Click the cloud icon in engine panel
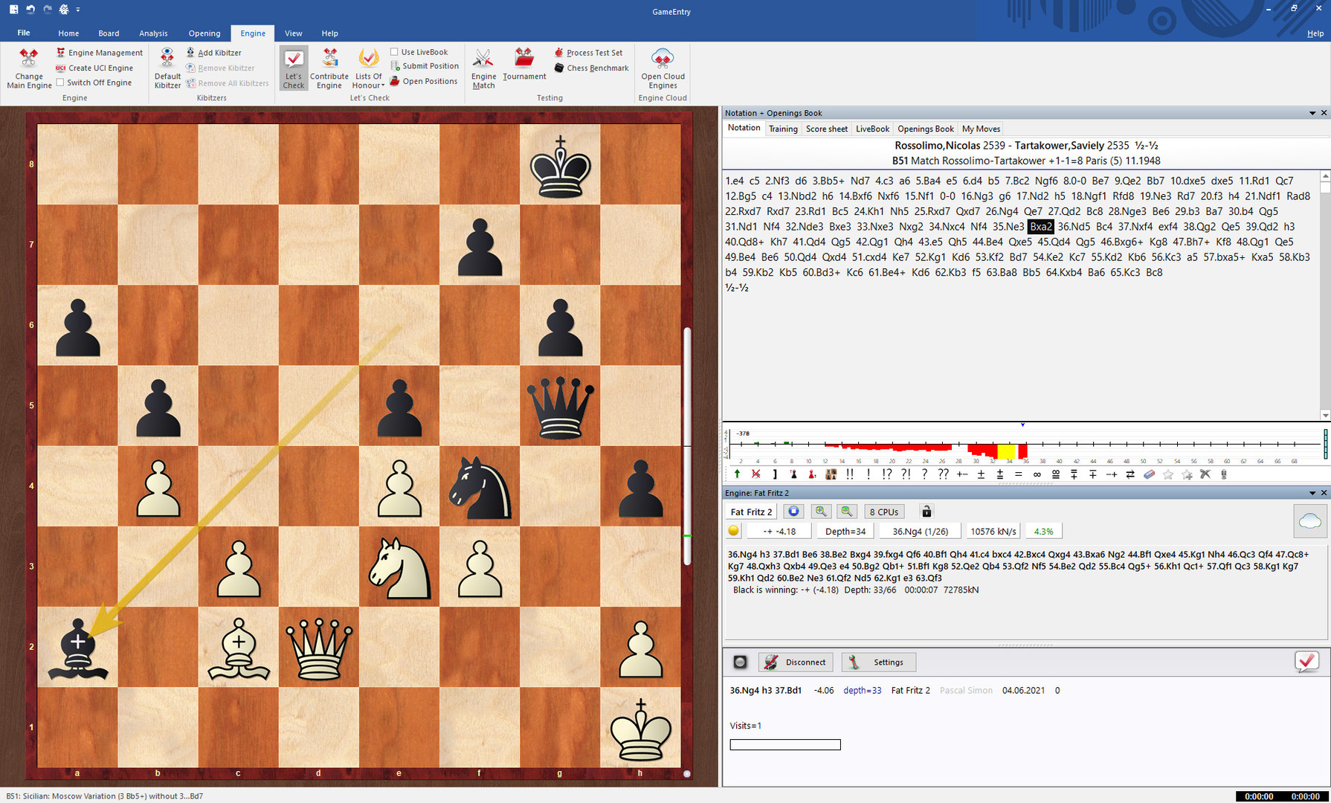This screenshot has width=1331, height=803. pos(1309,521)
